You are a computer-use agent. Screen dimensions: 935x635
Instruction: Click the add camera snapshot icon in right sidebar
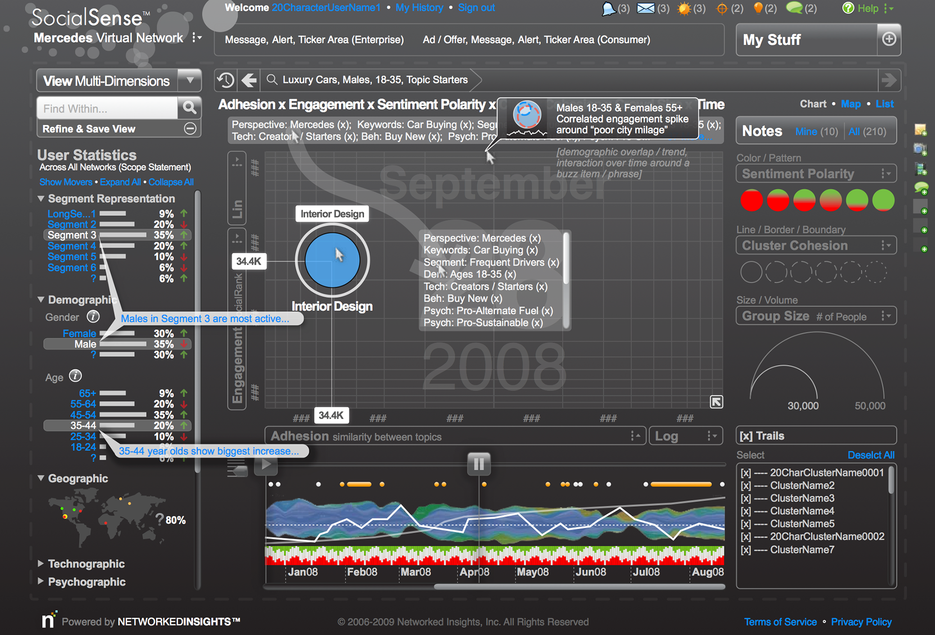pyautogui.click(x=920, y=149)
